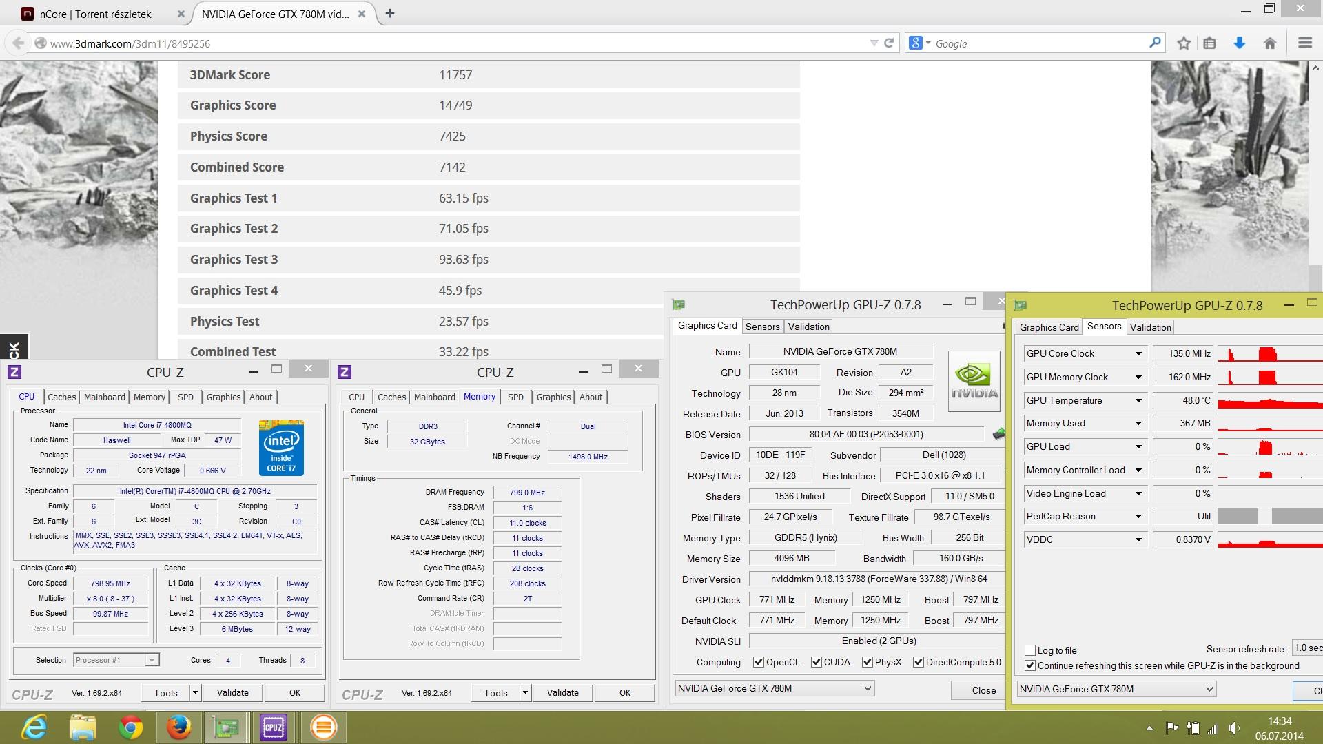Open Validation tab in GPU-Z
This screenshot has width=1323, height=744.
pyautogui.click(x=808, y=327)
